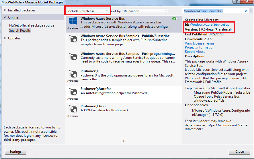Image resolution: width=254 pixels, height=159 pixels.
Task: Click the window Help question mark button
Action: tap(236, 1)
